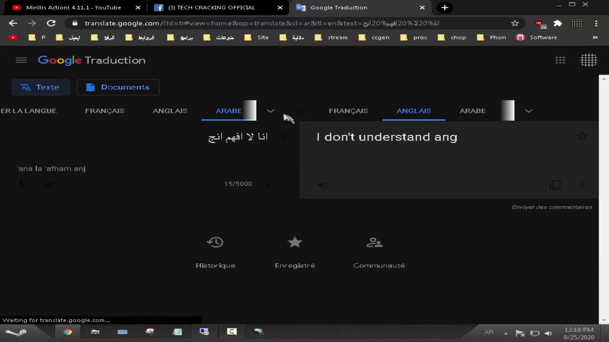Open the P bookmarks folder
Viewport: 609px width, 342px height.
37,38
